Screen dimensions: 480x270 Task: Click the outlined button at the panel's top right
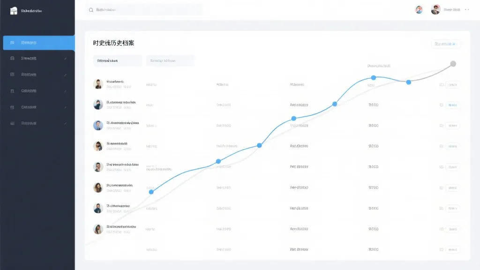click(x=446, y=44)
